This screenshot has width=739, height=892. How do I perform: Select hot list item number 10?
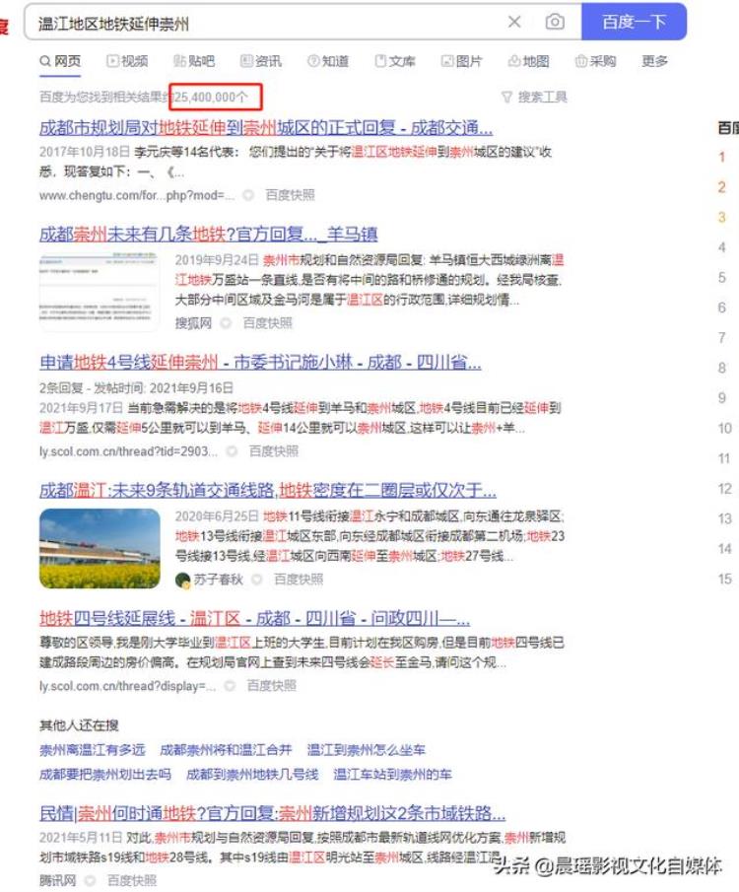pos(725,429)
